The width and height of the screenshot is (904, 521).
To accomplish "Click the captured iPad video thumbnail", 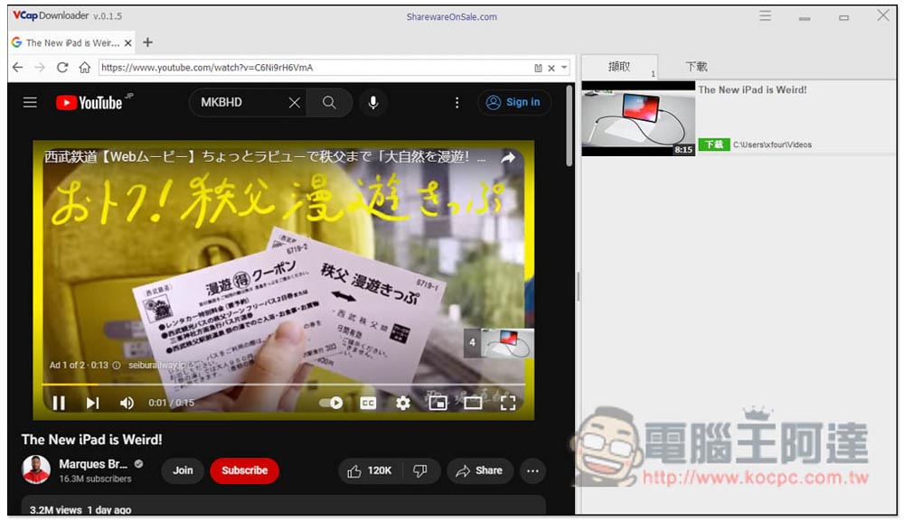I will (638, 118).
